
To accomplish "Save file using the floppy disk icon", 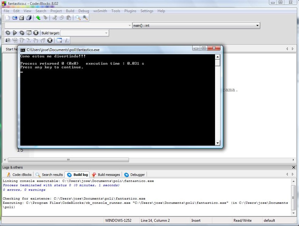I will click(x=22, y=18).
